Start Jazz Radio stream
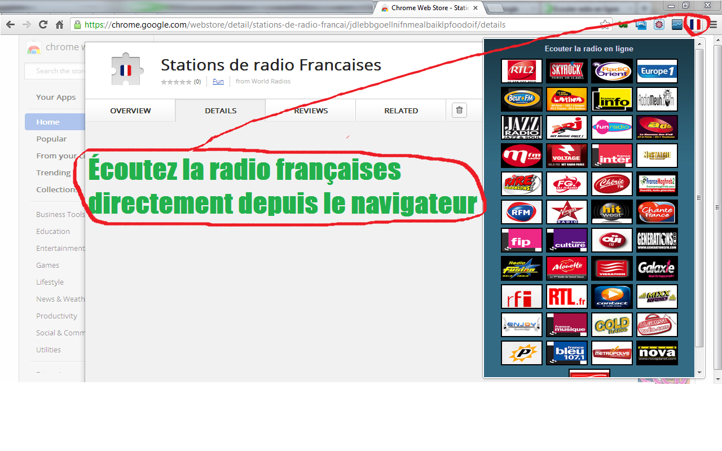 [x=522, y=127]
